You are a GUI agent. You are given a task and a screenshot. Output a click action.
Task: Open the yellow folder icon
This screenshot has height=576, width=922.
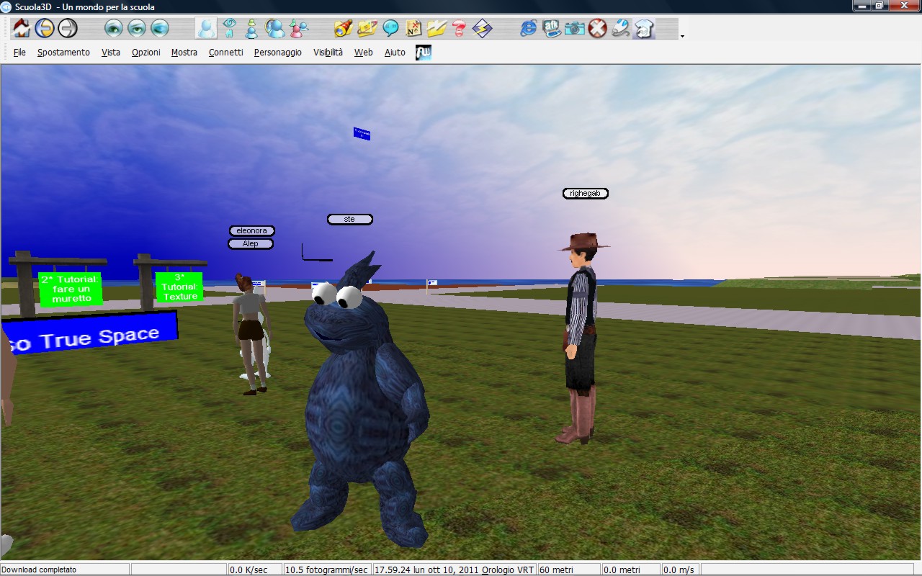[437, 28]
